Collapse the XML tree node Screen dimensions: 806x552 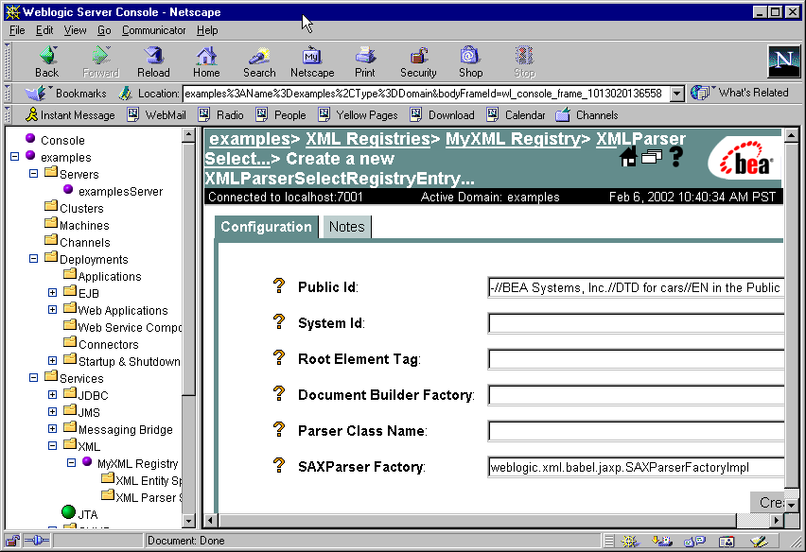tap(52, 446)
